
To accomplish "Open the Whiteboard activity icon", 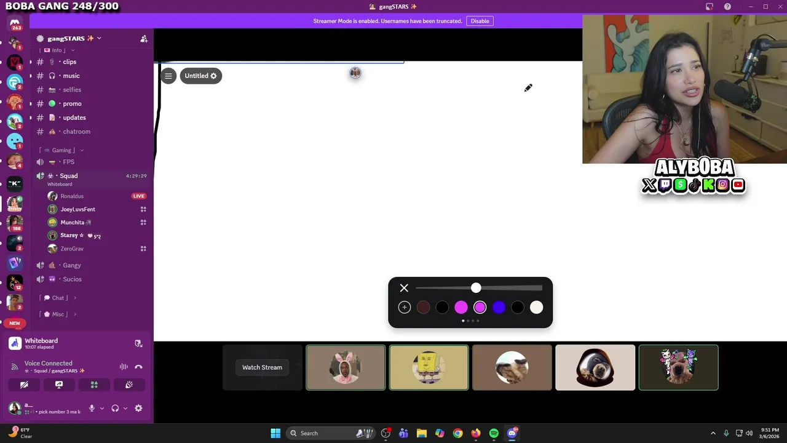I will click(x=15, y=343).
